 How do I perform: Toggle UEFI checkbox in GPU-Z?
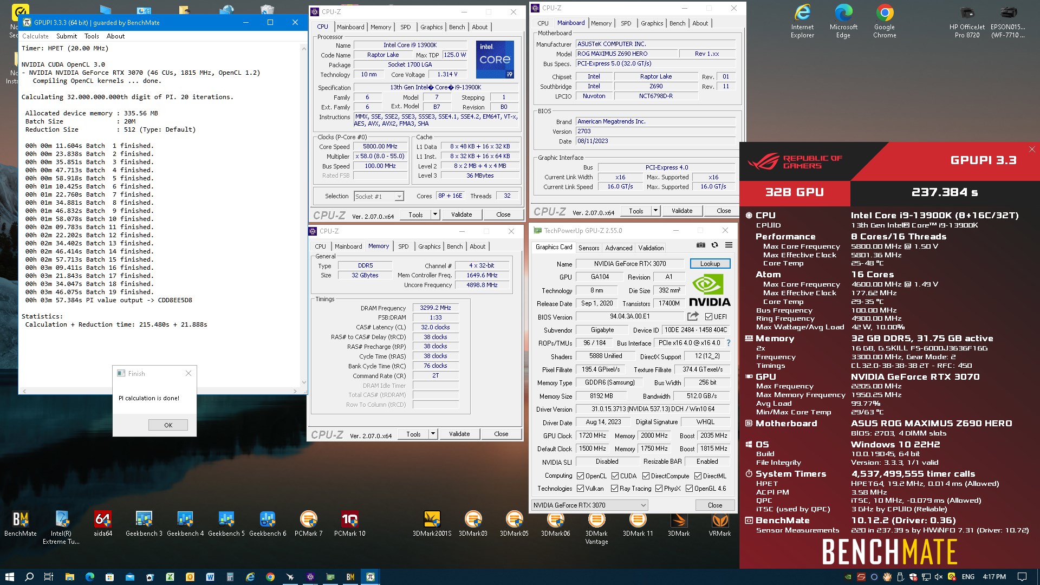click(x=708, y=317)
